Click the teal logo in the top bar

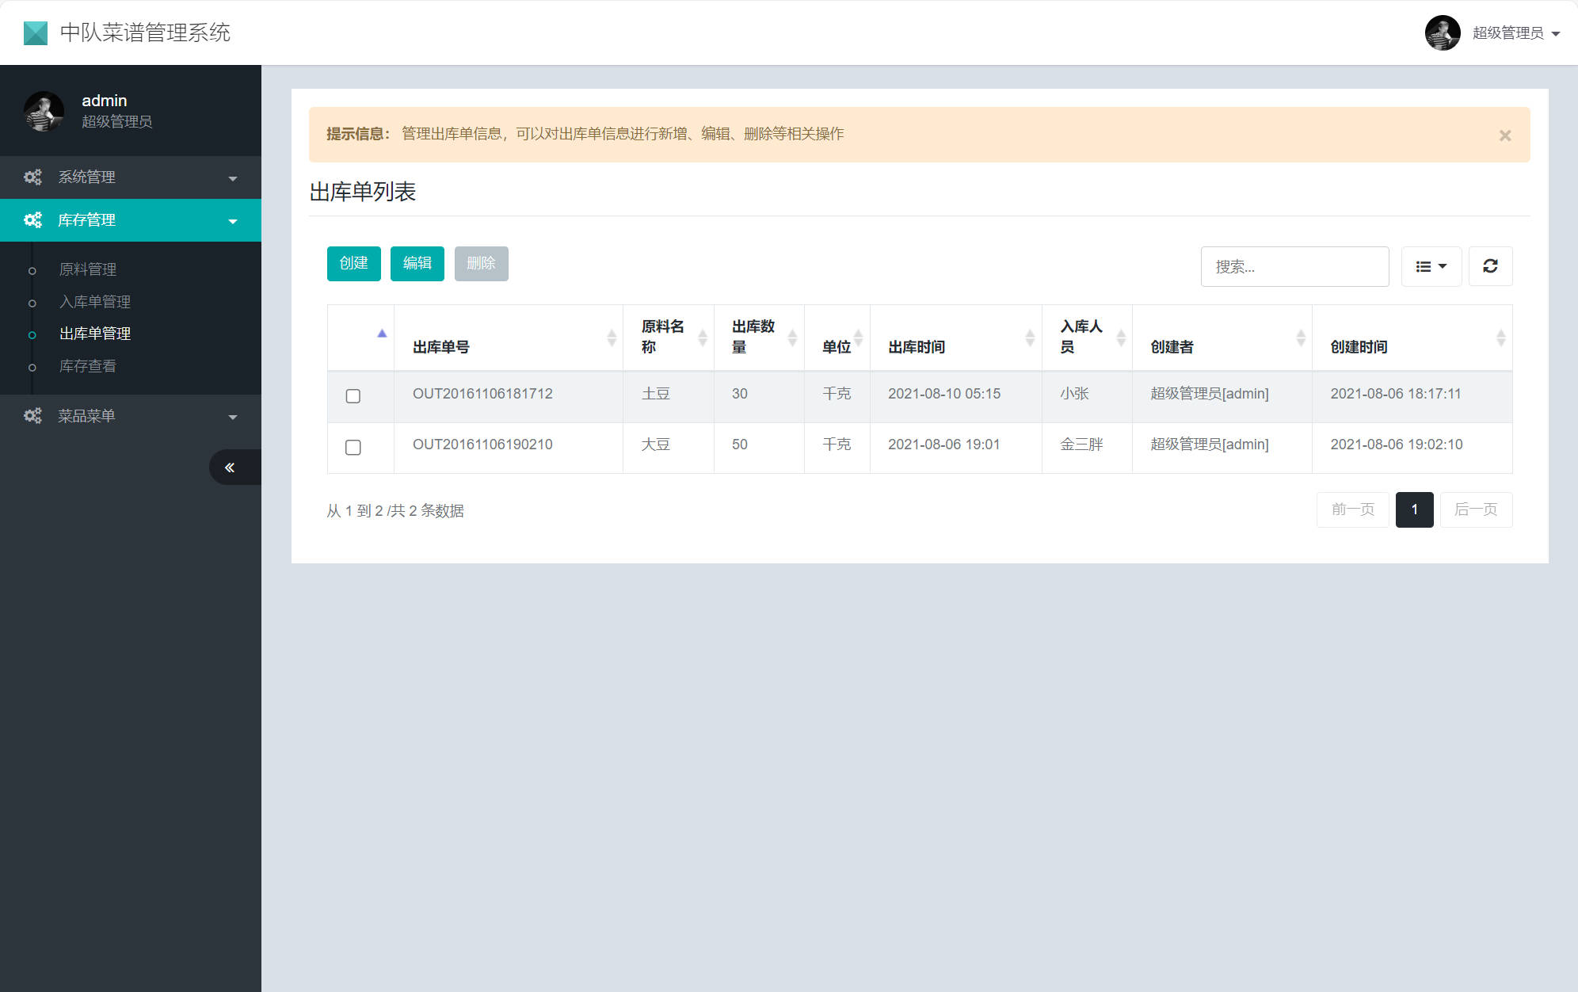point(35,32)
